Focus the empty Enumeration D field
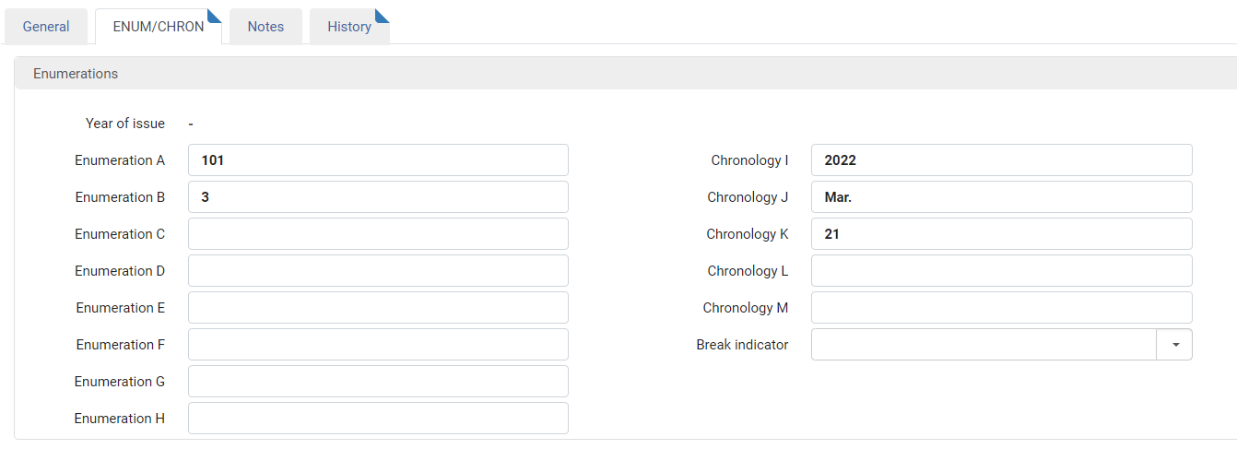The width and height of the screenshot is (1237, 449). click(x=378, y=271)
